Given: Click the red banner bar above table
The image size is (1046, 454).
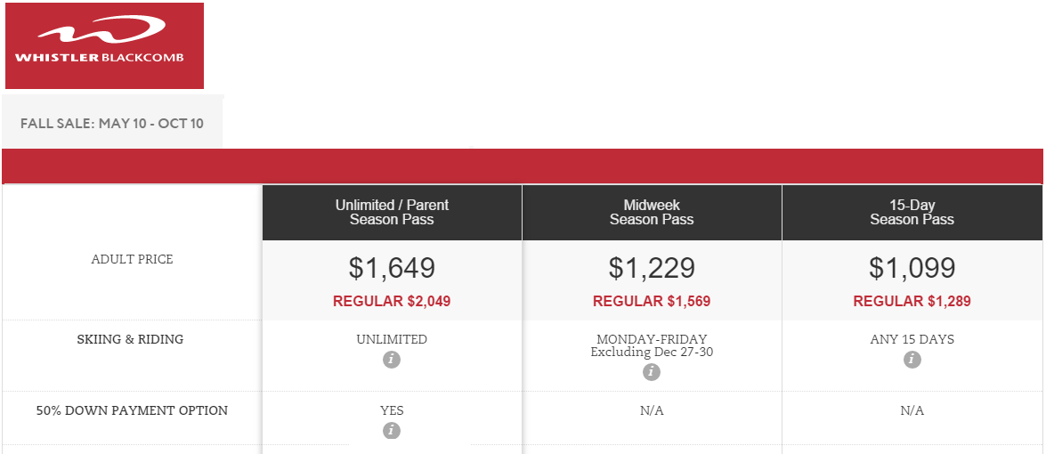Looking at the screenshot, I should (523, 166).
